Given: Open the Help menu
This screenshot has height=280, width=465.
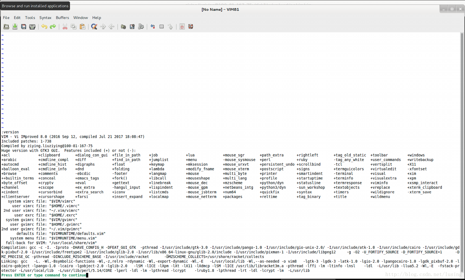Looking at the screenshot, I should point(97,18).
